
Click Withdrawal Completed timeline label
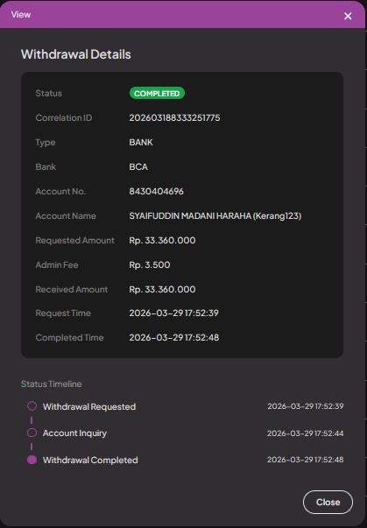(90, 461)
